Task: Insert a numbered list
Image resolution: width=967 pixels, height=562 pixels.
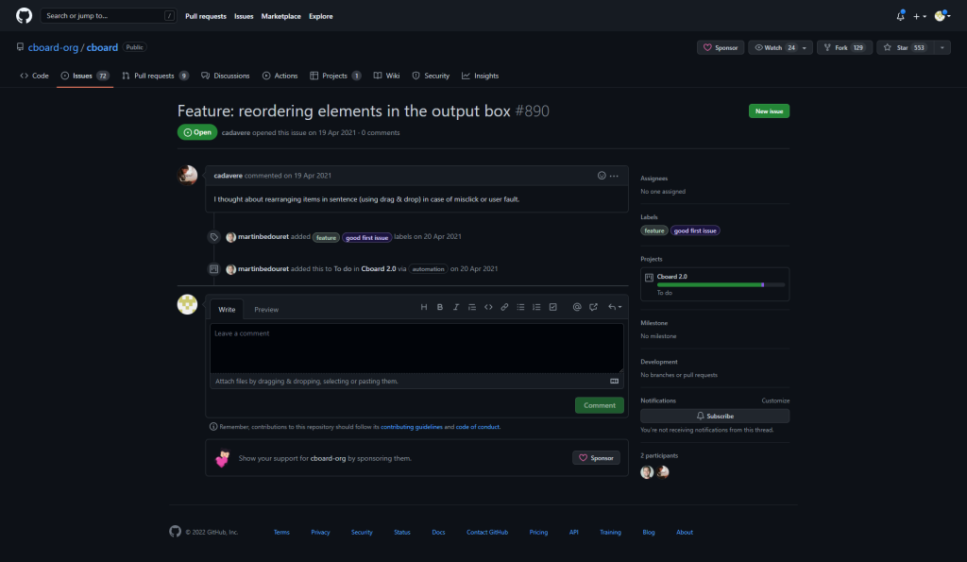Action: coord(536,307)
